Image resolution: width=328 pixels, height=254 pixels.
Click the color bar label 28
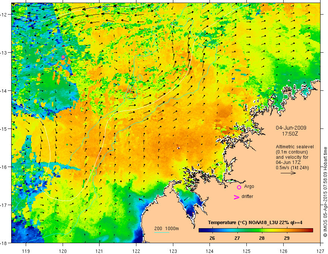(x=262, y=238)
